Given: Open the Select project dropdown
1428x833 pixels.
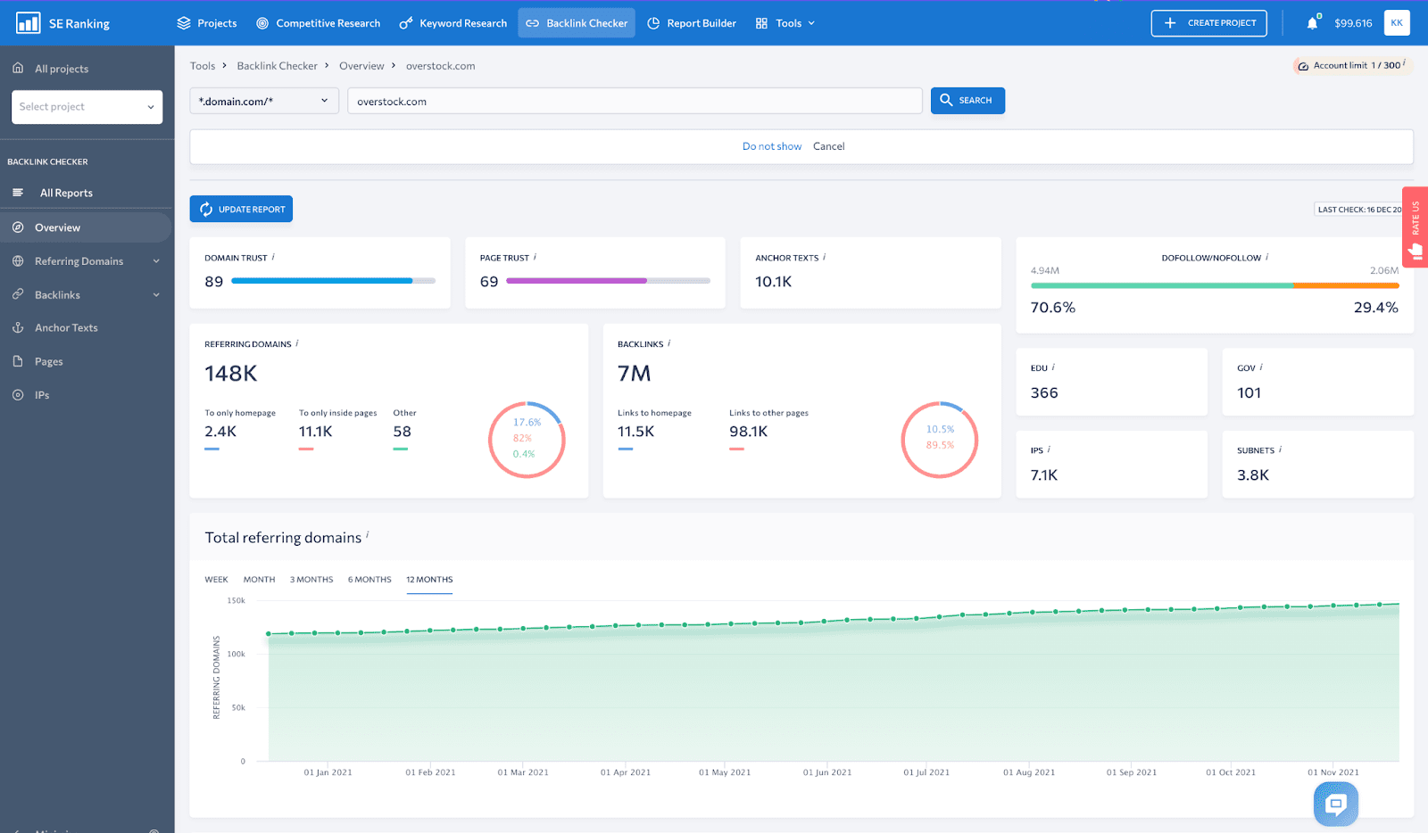Looking at the screenshot, I should [87, 107].
